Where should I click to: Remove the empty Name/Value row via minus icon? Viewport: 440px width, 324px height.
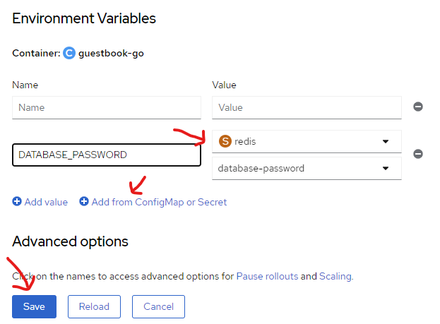coord(418,107)
